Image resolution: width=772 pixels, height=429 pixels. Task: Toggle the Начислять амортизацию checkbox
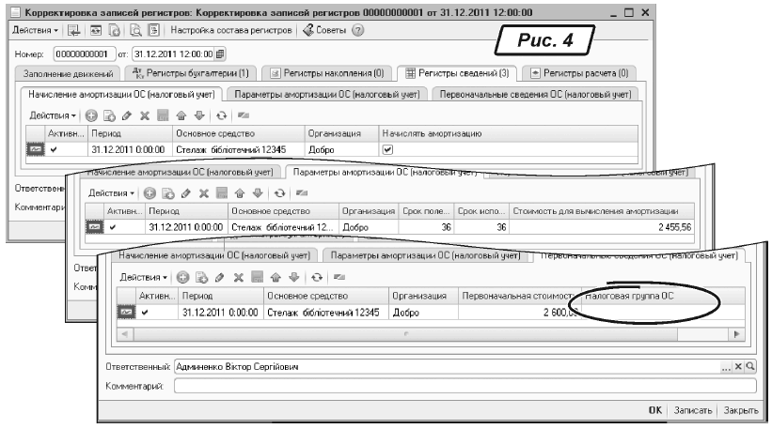coord(386,148)
